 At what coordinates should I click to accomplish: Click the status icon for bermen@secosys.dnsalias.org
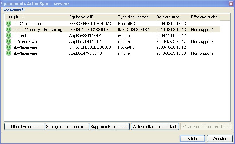coord(9,30)
